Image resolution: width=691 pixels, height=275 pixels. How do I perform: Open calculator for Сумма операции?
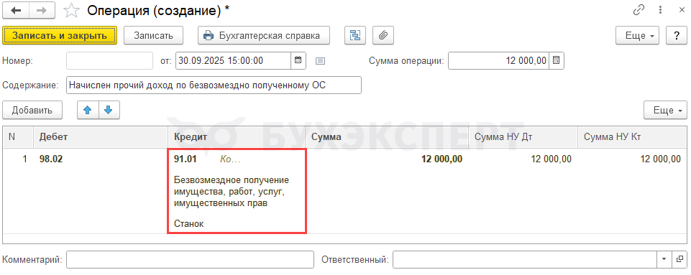click(x=556, y=60)
